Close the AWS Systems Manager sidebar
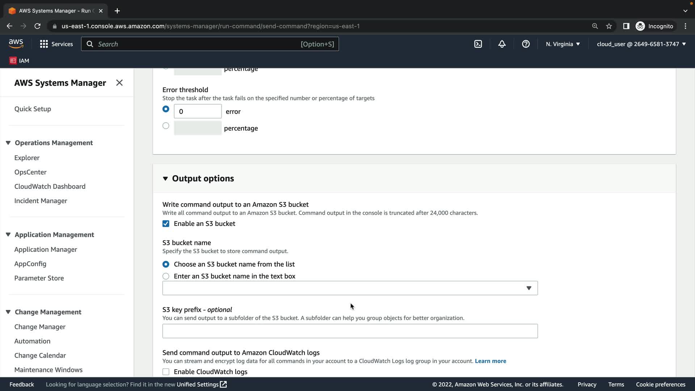The width and height of the screenshot is (695, 391). click(119, 83)
